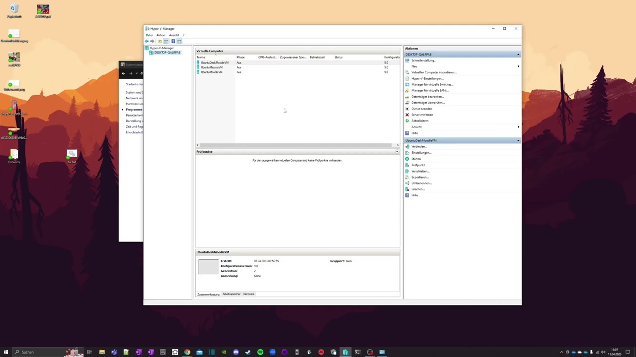636x357 pixels.
Task: Expand the Neu submenu arrow
Action: 518,66
